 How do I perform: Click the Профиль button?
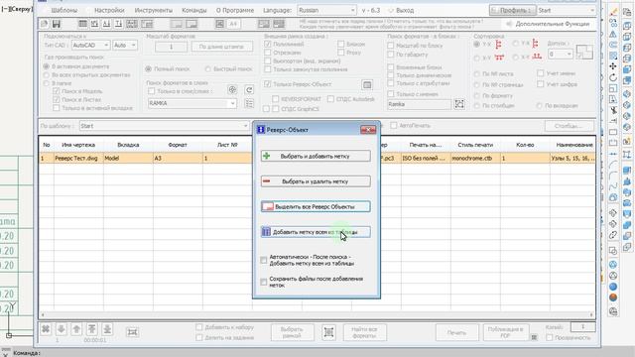pos(512,10)
